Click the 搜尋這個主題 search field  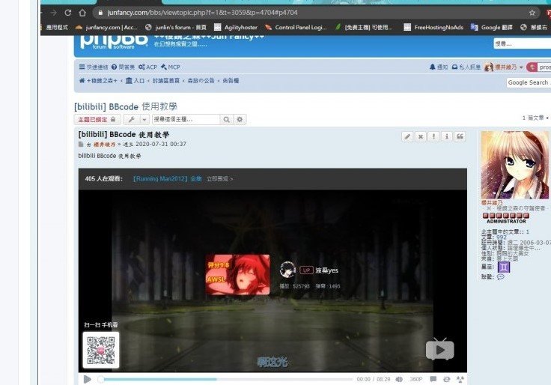point(186,120)
